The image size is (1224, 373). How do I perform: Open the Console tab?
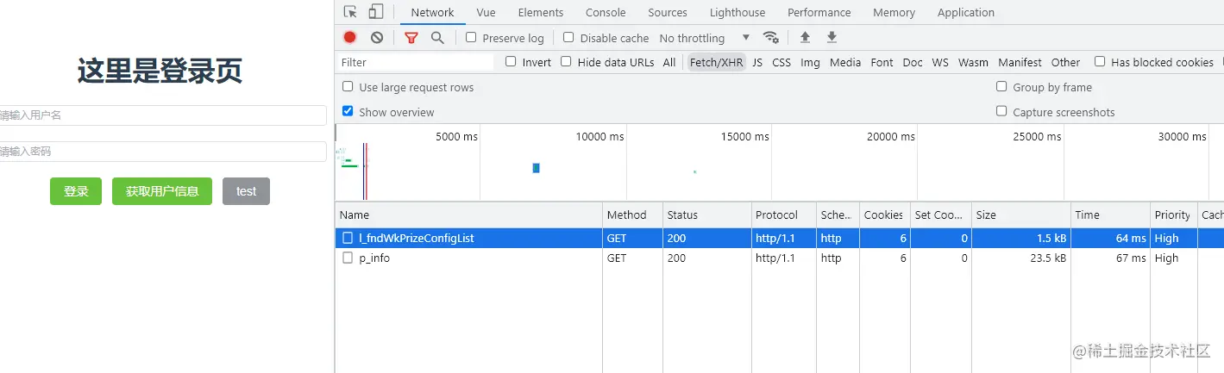pyautogui.click(x=606, y=12)
